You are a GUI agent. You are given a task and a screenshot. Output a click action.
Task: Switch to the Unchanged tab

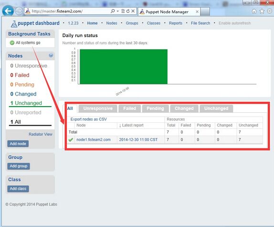tap(216, 109)
